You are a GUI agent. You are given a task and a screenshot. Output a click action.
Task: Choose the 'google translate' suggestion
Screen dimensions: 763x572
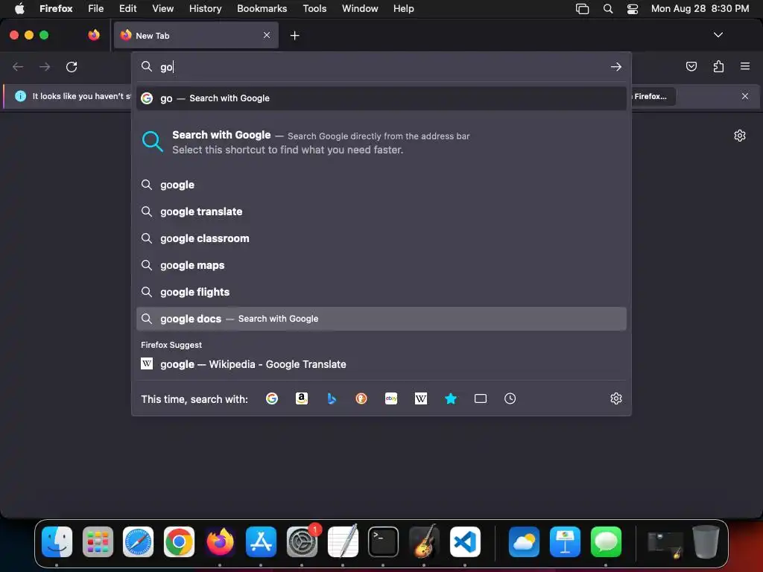(x=381, y=212)
